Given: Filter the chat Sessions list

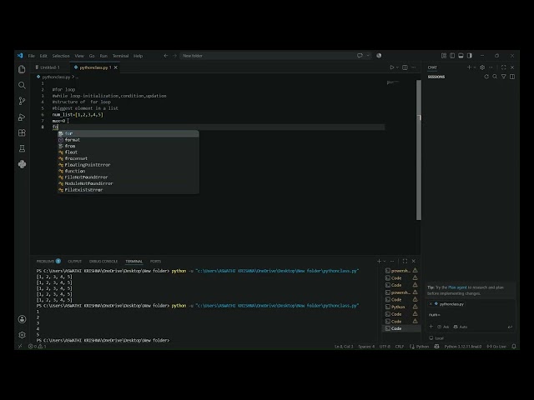Looking at the screenshot, I should coord(503,77).
